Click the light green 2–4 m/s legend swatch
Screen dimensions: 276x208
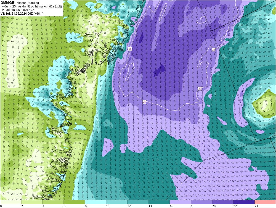pos(32,202)
